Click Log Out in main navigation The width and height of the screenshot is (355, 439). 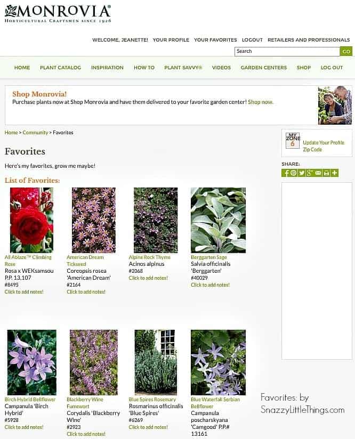(x=332, y=68)
